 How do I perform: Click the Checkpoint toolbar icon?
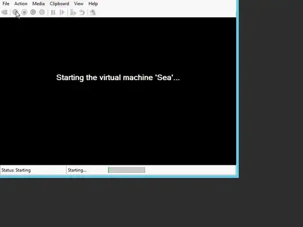tap(73, 12)
